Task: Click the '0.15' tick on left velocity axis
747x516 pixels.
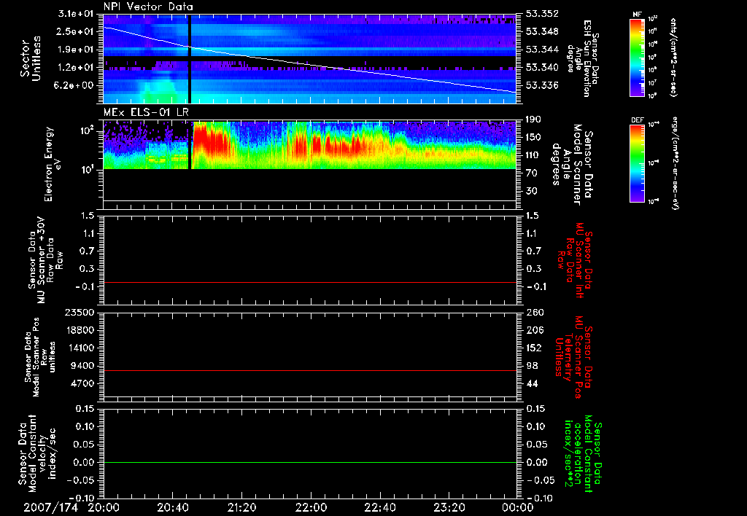Action: pyautogui.click(x=85, y=409)
